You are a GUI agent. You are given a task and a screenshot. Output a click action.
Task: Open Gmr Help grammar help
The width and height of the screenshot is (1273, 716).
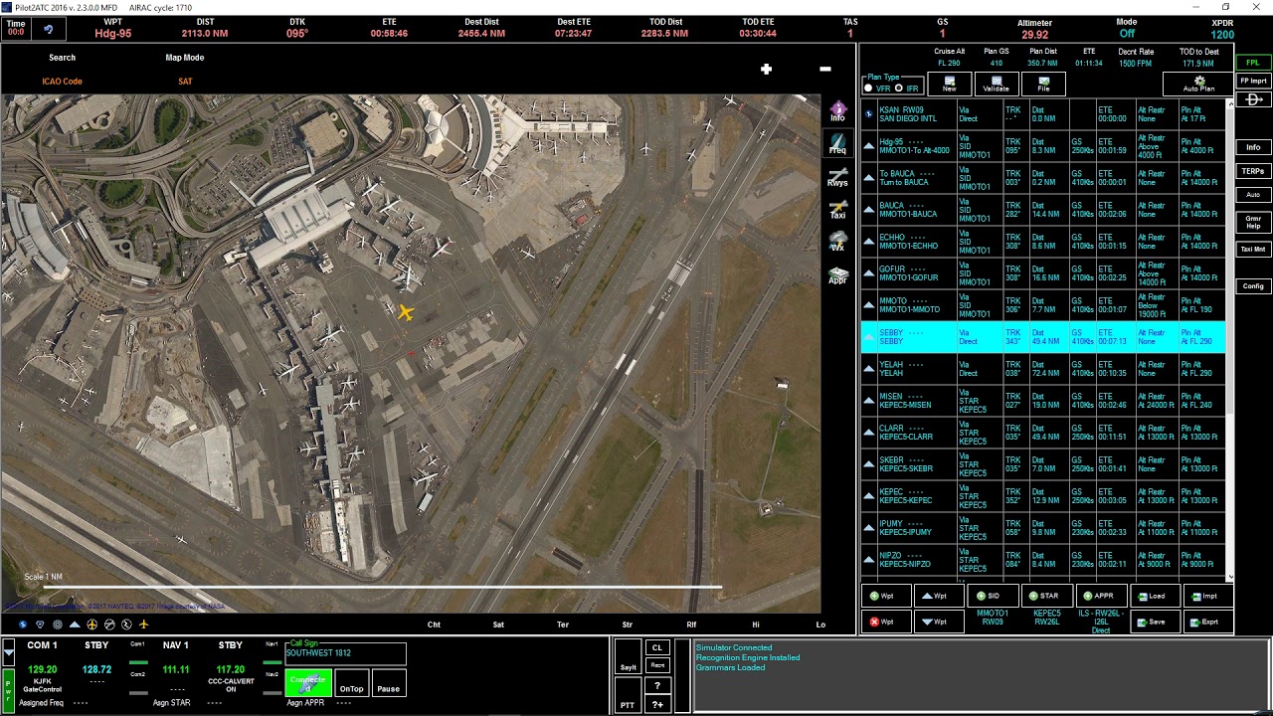pos(1253,222)
